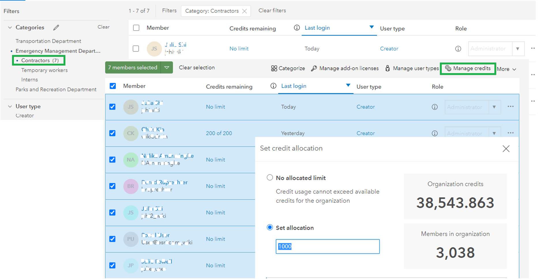The width and height of the screenshot is (540, 279).
Task: Deselect the select-all members checkbox
Action: pyautogui.click(x=113, y=86)
